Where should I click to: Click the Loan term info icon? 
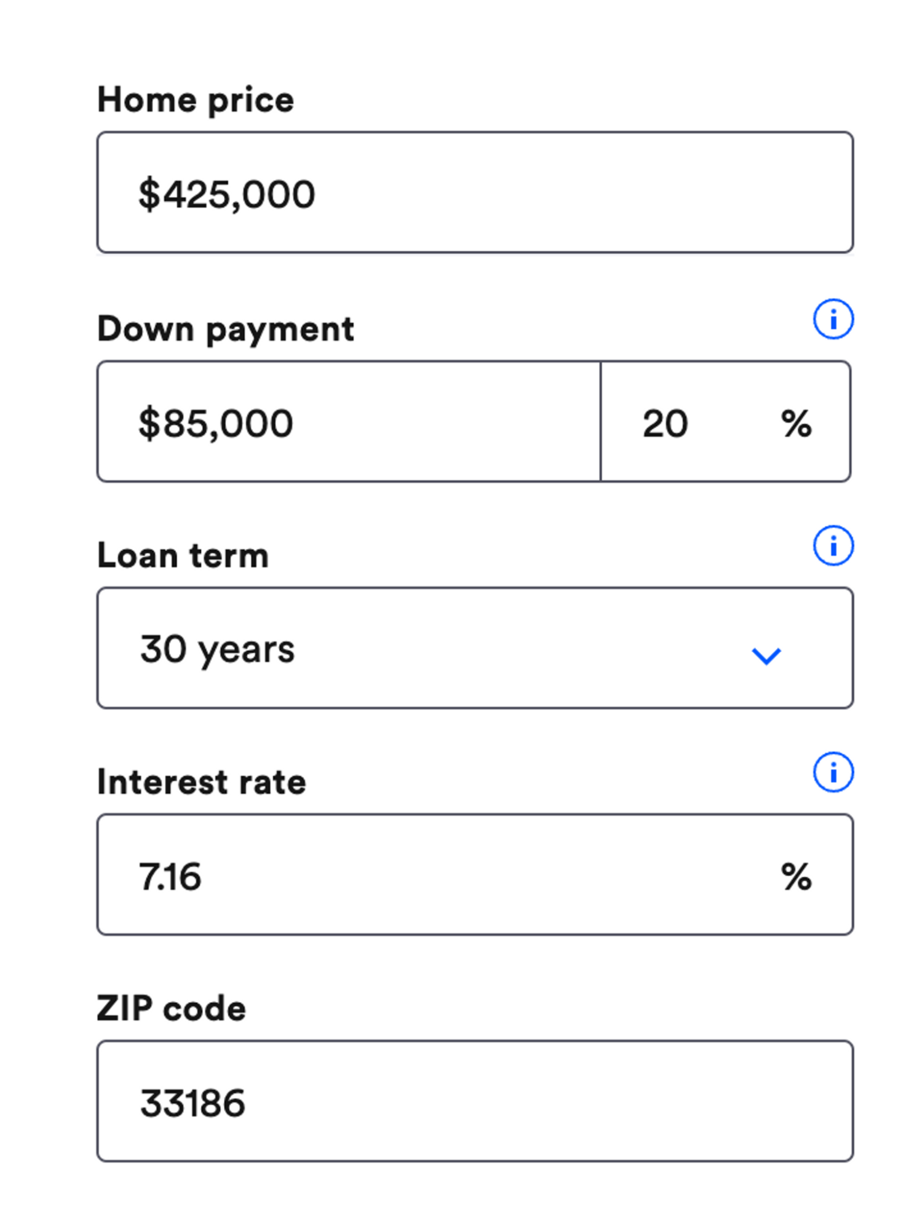point(833,545)
